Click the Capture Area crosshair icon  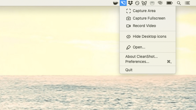tap(128, 11)
